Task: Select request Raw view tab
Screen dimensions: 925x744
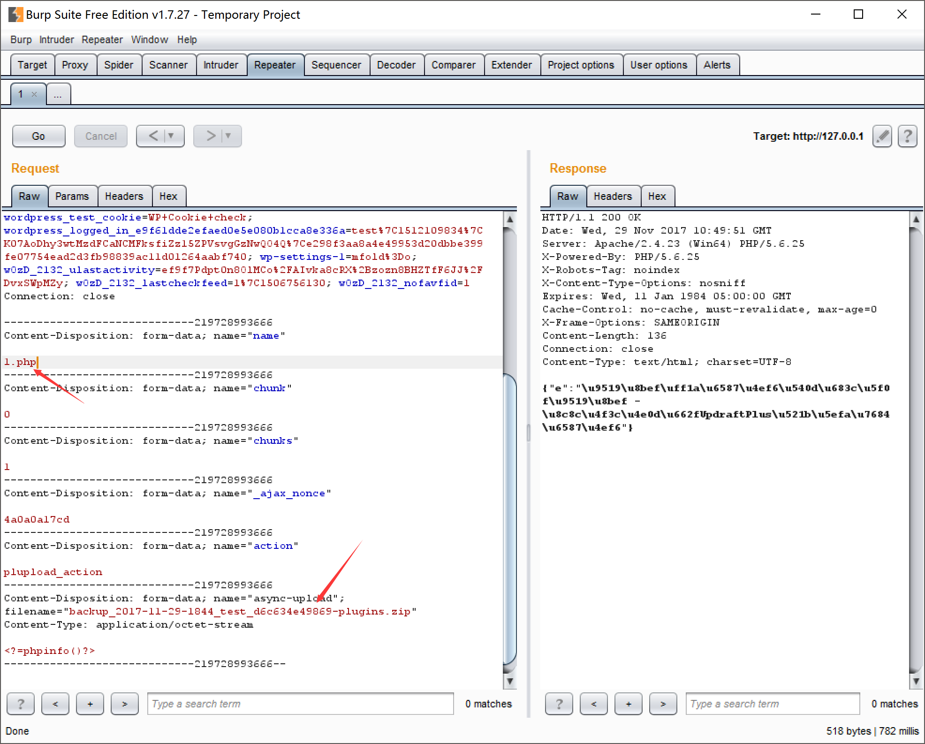Action: [x=29, y=196]
